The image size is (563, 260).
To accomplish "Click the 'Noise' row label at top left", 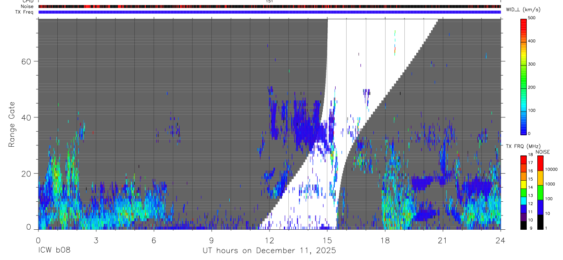I will (28, 6).
